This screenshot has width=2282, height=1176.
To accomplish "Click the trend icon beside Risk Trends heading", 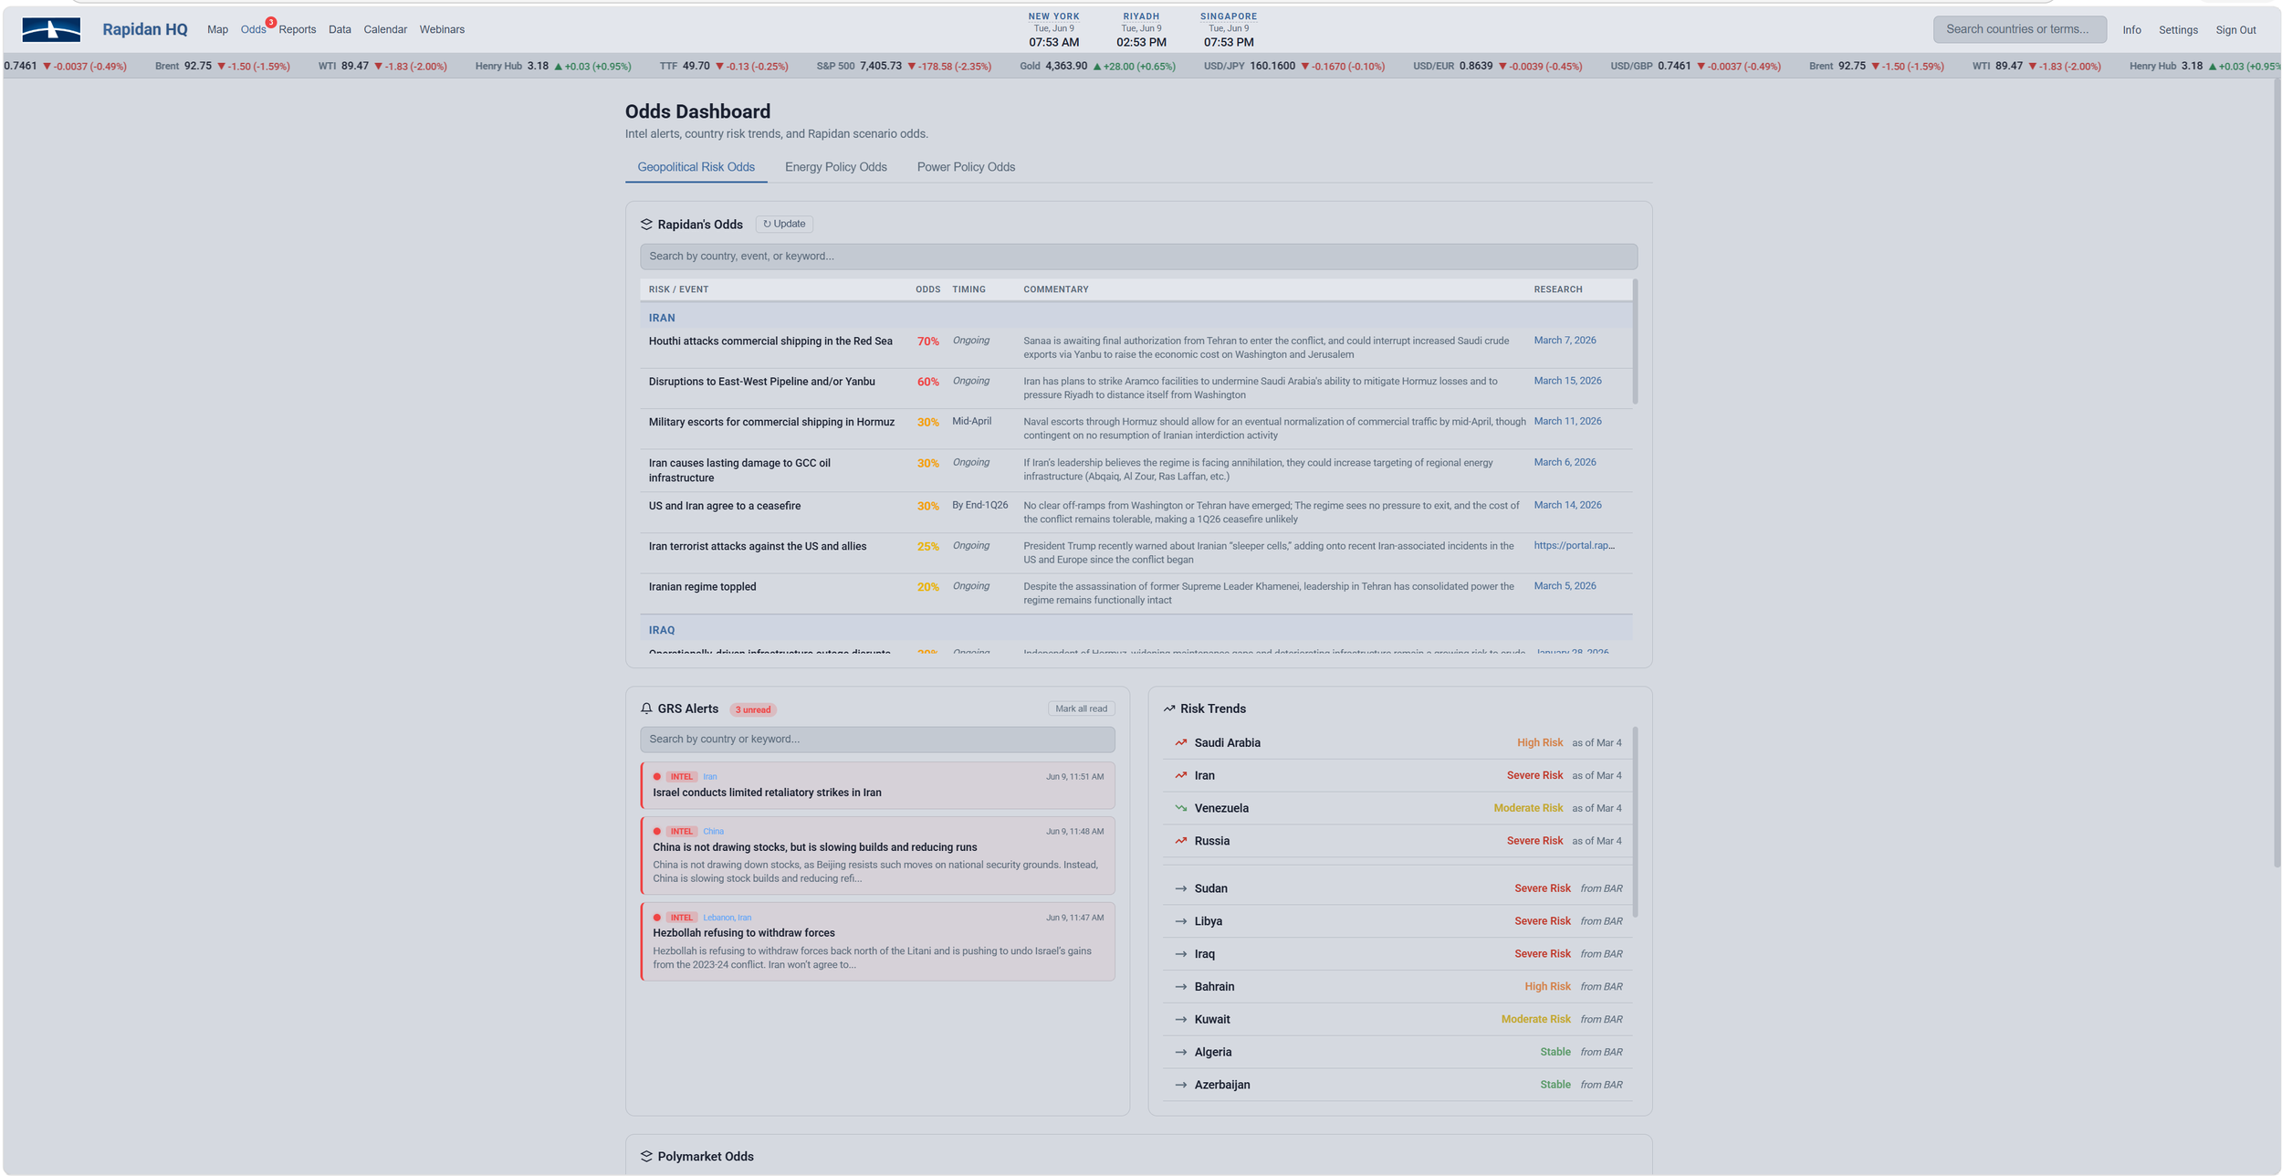I will (1169, 709).
